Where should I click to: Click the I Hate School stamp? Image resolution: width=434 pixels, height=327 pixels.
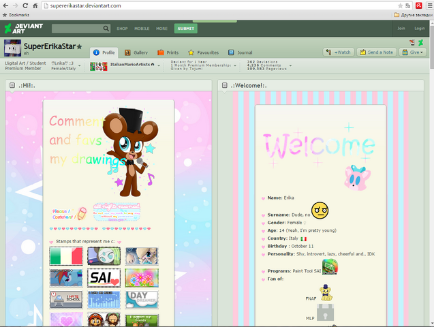tap(66, 299)
